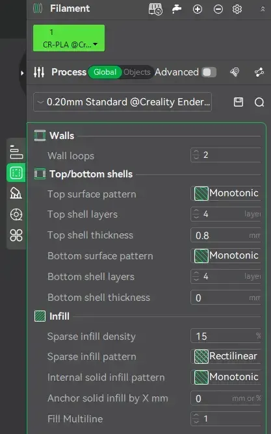Screen dimensions: 271x434
Task: Select the Global process scope
Action: 105,72
